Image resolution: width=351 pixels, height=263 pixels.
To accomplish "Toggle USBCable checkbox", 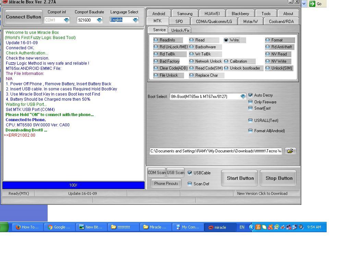I will (x=190, y=173).
